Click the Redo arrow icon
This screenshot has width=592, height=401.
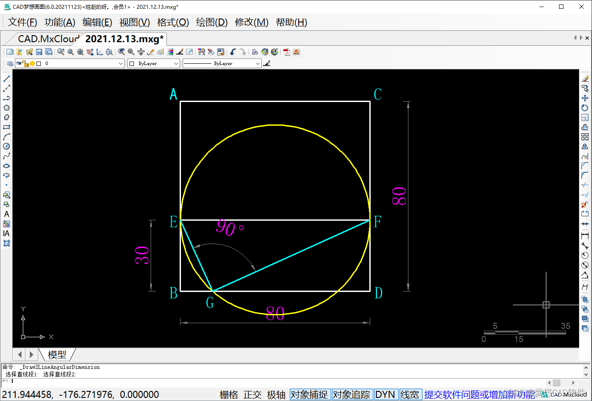[x=243, y=52]
